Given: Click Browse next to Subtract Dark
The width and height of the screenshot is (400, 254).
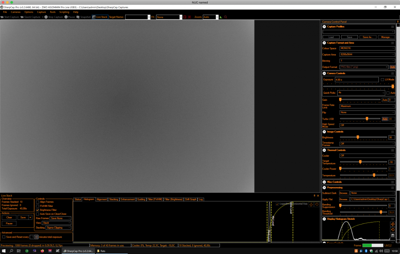Looking at the screenshot, I should [344, 193].
